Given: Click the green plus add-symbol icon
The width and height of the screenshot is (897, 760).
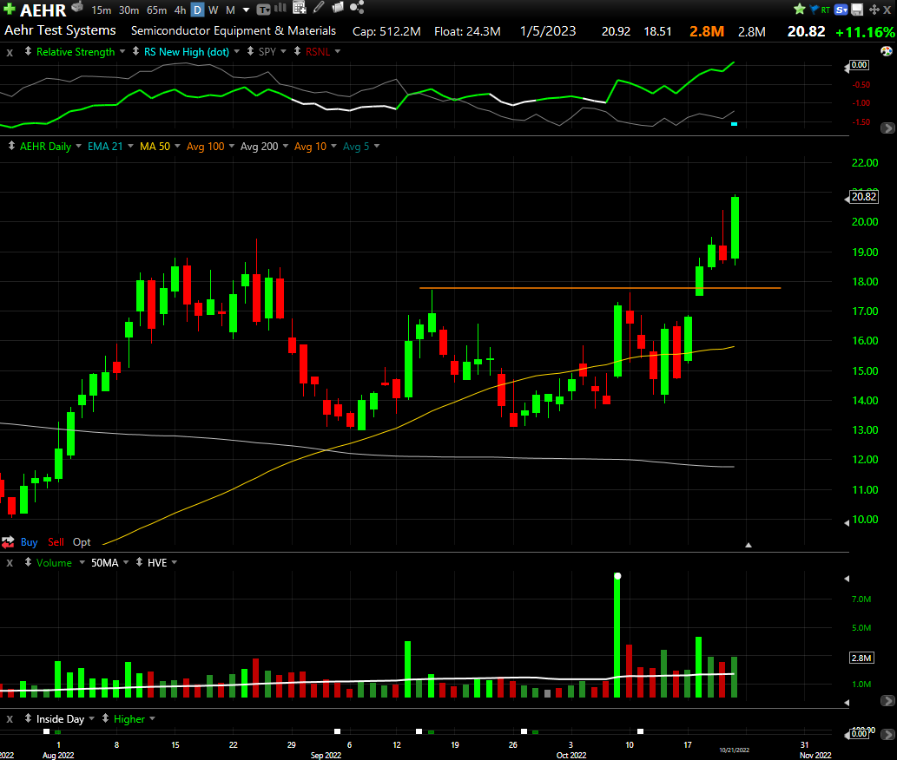Looking at the screenshot, I should (10, 10).
